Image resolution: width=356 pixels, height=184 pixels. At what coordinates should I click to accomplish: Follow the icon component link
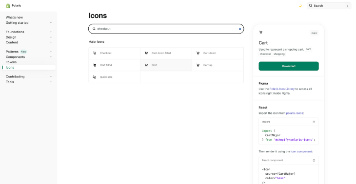(301, 151)
